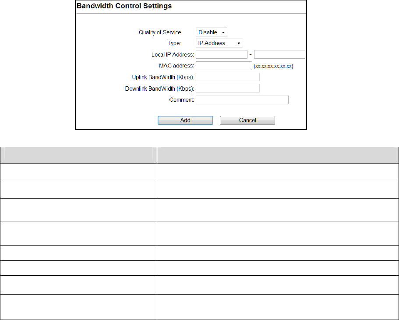The image size is (399, 320).
Task: Click the Downlink BandWidth (Kbps) label
Action: pos(159,89)
